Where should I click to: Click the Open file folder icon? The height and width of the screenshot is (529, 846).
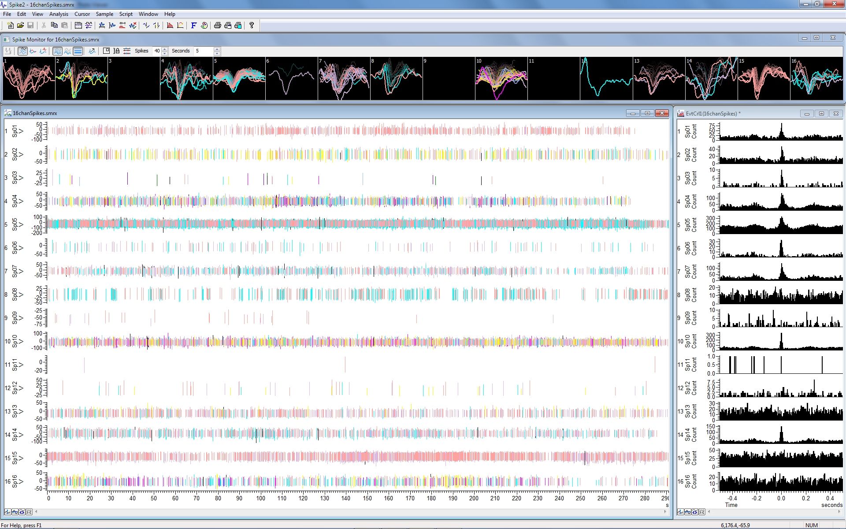click(x=20, y=26)
